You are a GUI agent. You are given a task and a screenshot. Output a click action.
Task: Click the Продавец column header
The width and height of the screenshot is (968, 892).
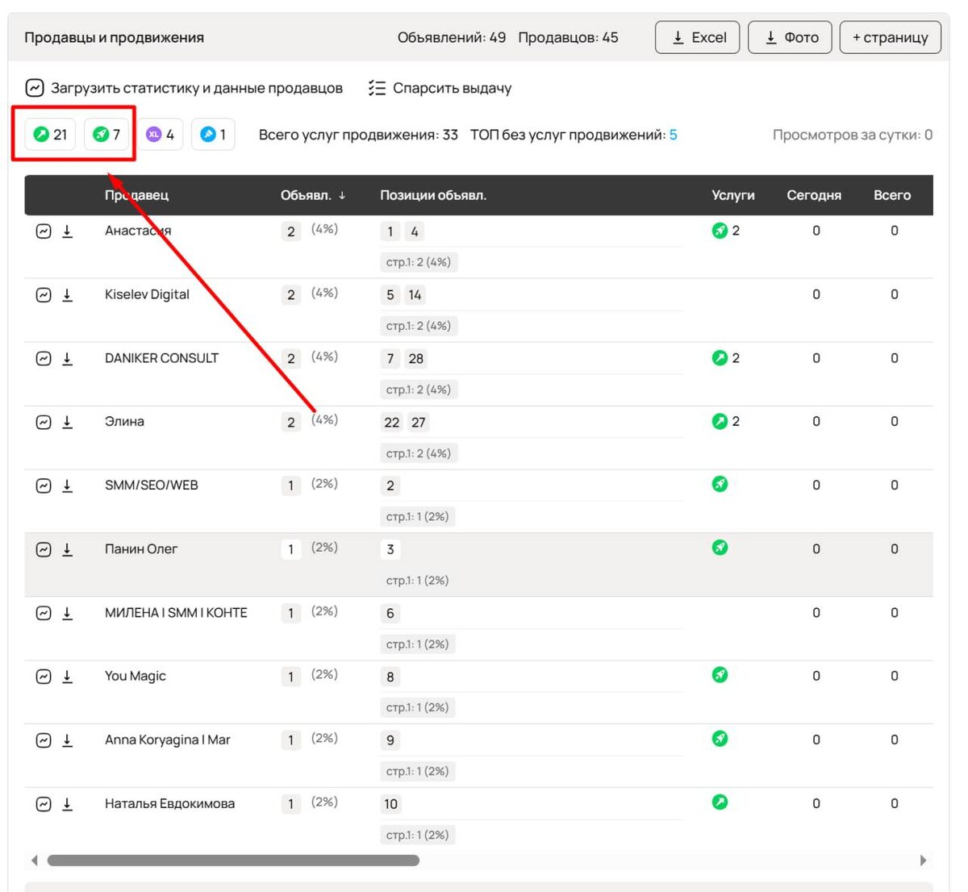[x=136, y=195]
